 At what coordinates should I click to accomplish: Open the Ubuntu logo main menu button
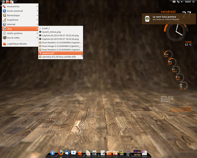tap(3, 2)
